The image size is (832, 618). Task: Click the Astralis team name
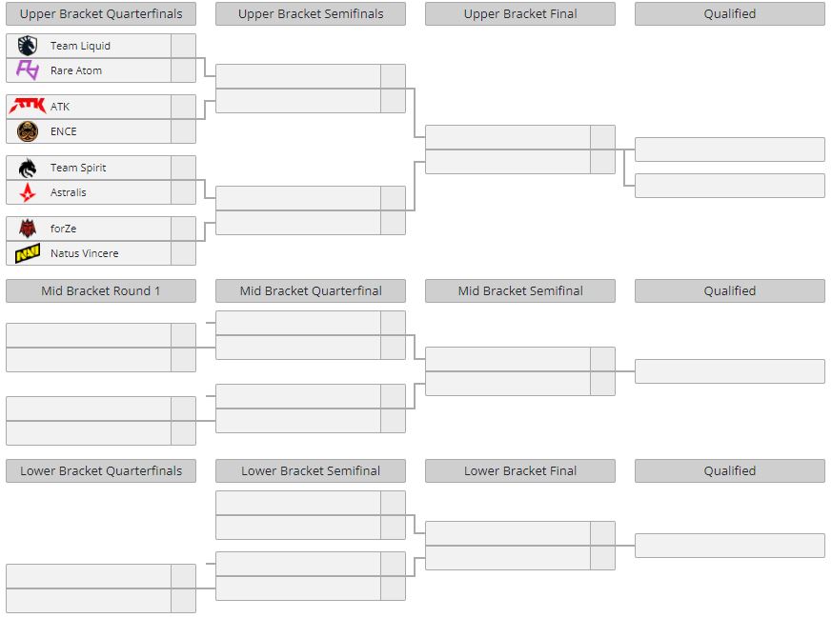click(68, 192)
